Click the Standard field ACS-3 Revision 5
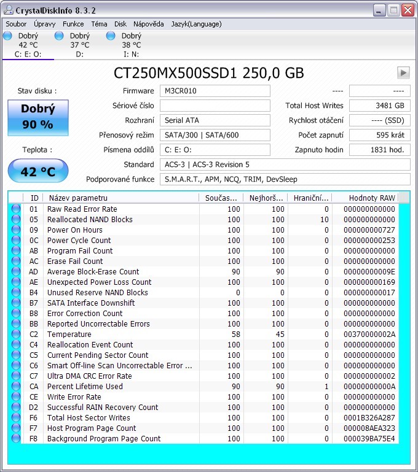 point(285,164)
